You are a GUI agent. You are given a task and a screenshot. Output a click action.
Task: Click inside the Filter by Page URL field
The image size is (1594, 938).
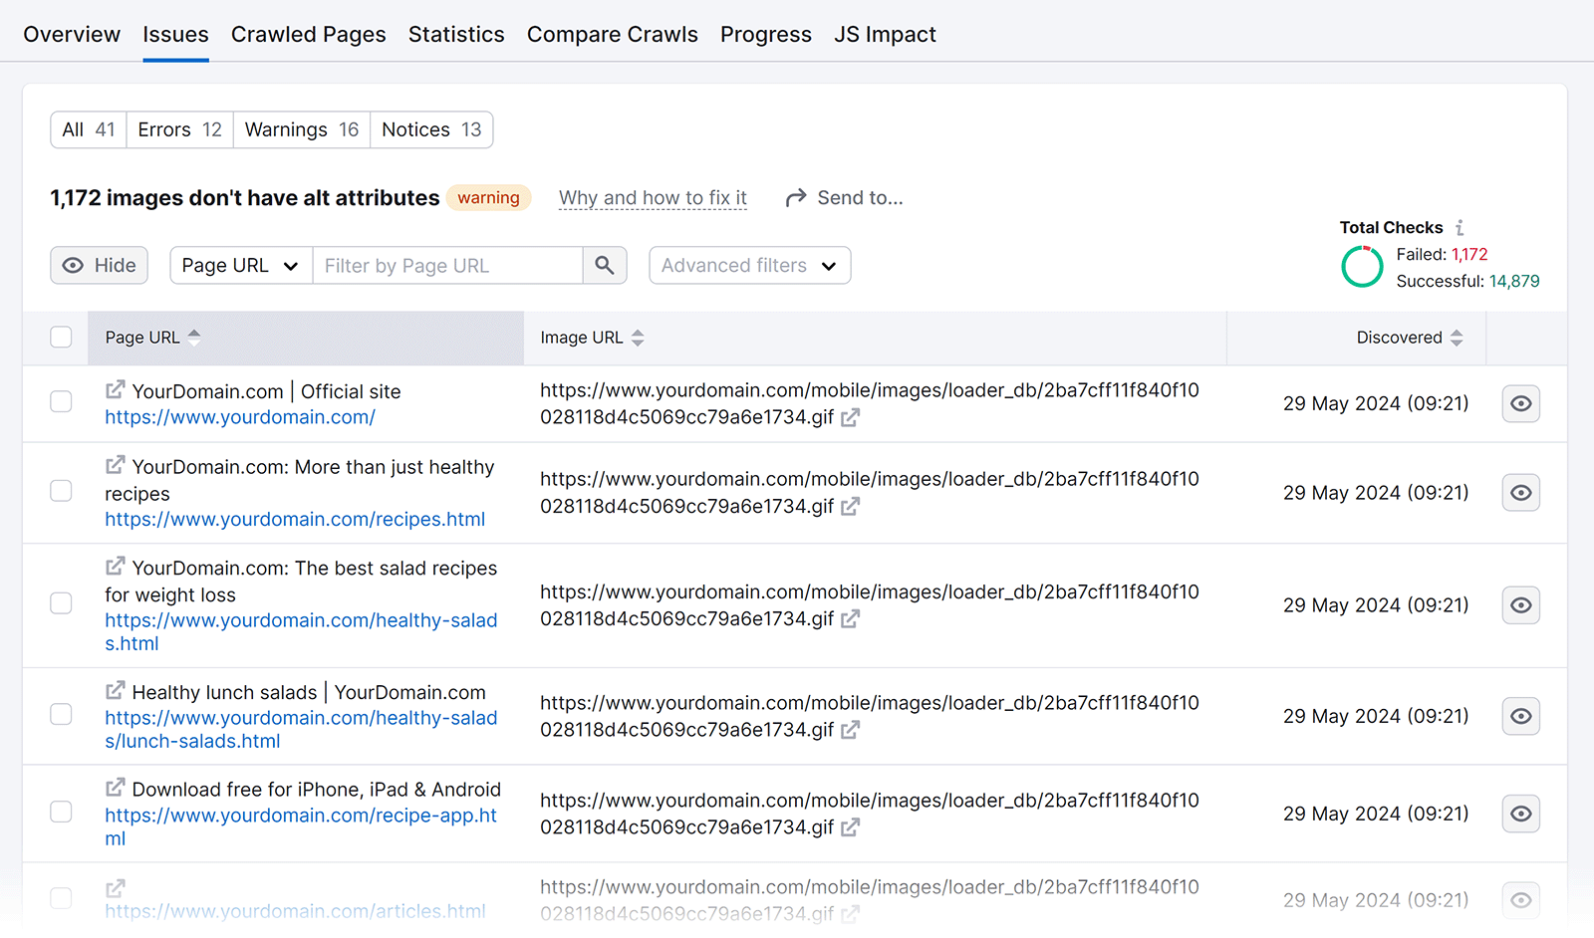[x=448, y=265]
